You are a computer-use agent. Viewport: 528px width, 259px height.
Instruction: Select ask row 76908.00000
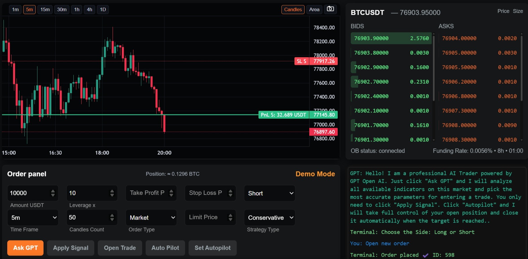(479, 125)
